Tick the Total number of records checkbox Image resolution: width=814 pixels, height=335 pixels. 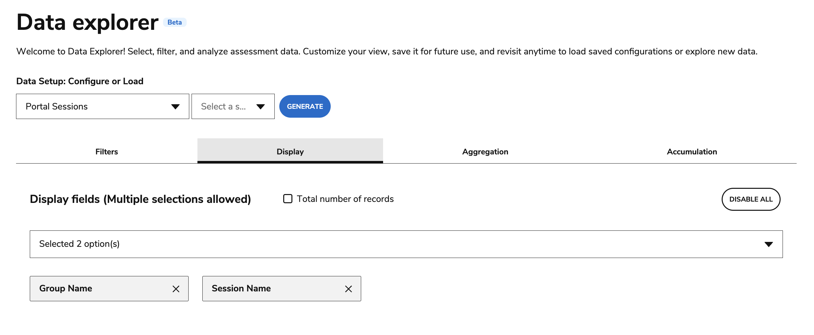(x=287, y=199)
